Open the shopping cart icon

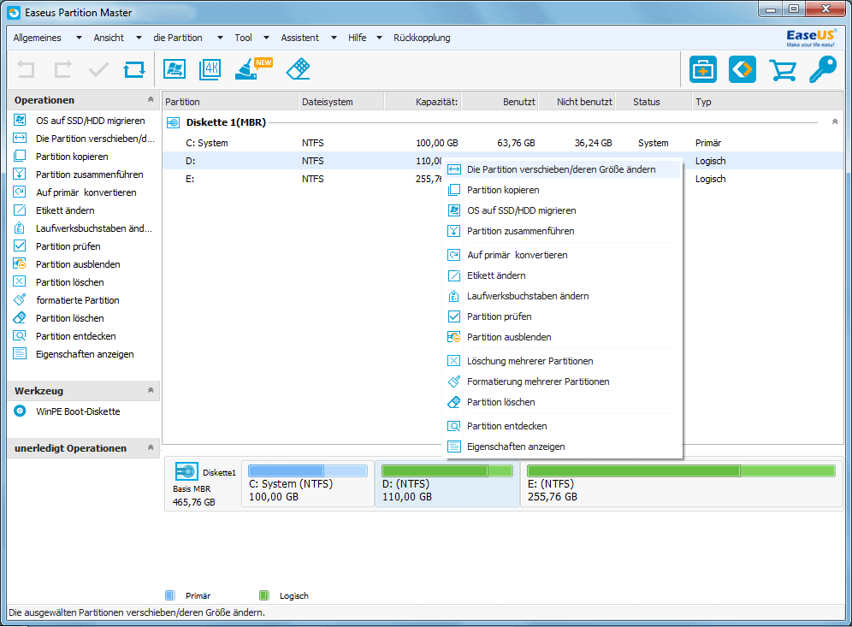pos(783,70)
